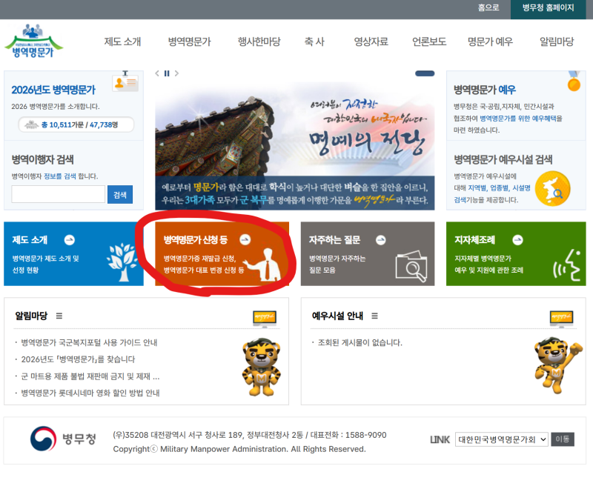Open the 명문가 예우 menu
593x489 pixels.
pyautogui.click(x=490, y=41)
